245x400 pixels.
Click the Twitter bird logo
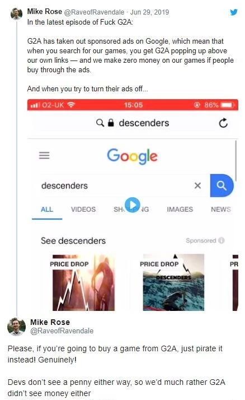[x=234, y=12]
